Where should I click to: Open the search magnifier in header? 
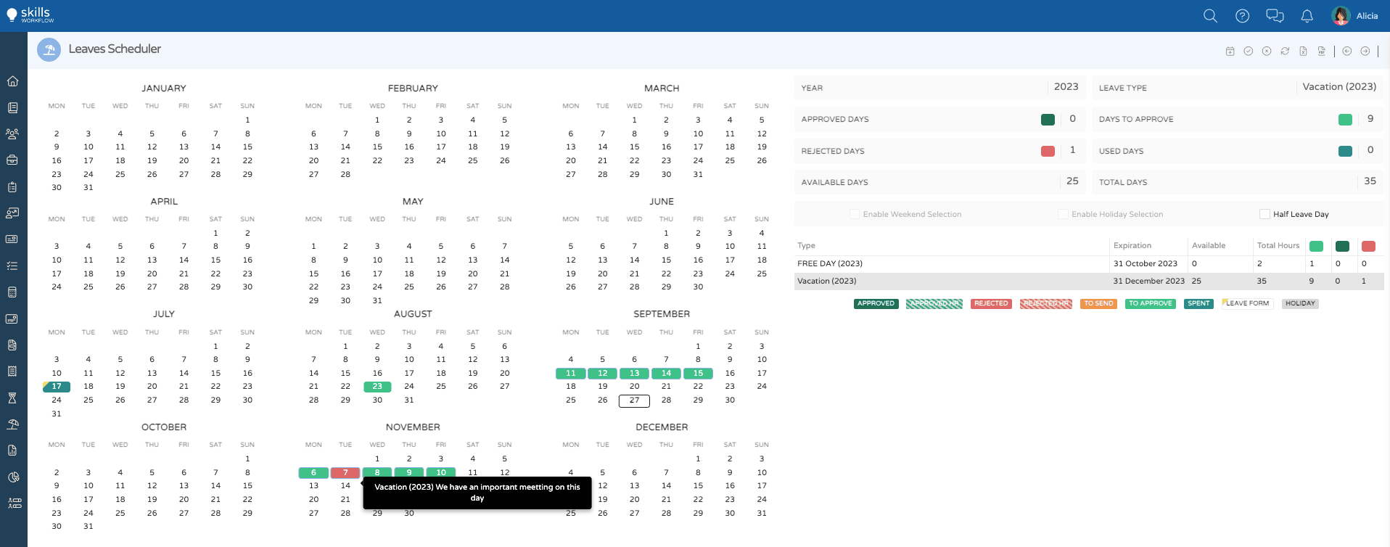(x=1210, y=16)
